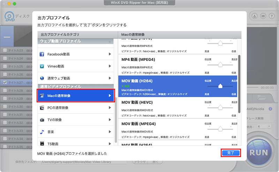Screen dimensions: 279x172
Task: Uncheck the タイトル27 checkbox
Action: (x=5, y=83)
